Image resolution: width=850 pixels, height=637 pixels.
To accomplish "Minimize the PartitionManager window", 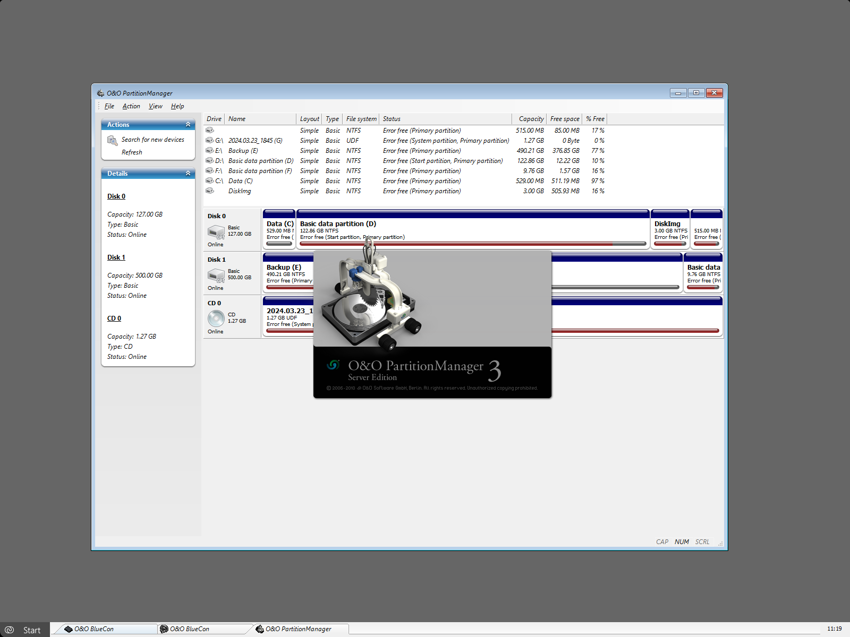I will coord(678,93).
